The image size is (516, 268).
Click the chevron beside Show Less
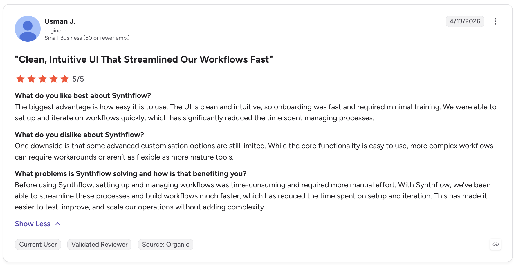(x=58, y=224)
